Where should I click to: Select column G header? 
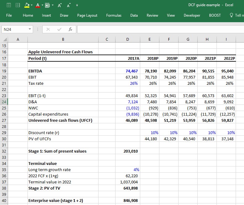point(188,39)
